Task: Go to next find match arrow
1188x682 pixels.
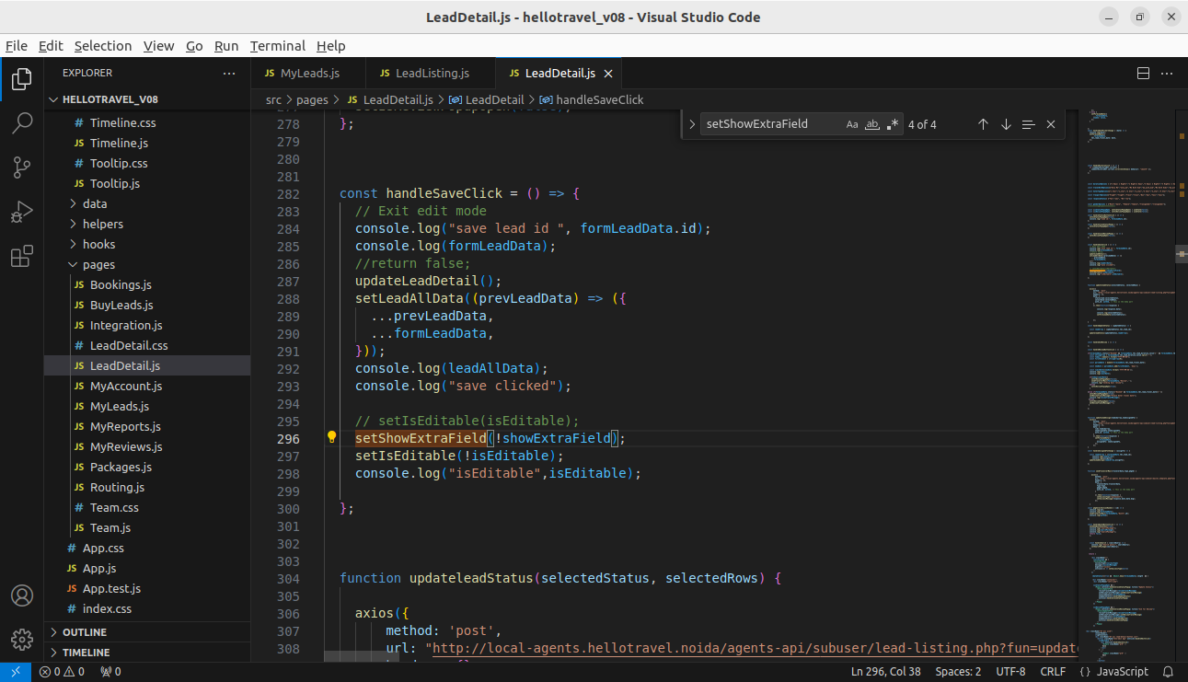Action: pos(1006,124)
